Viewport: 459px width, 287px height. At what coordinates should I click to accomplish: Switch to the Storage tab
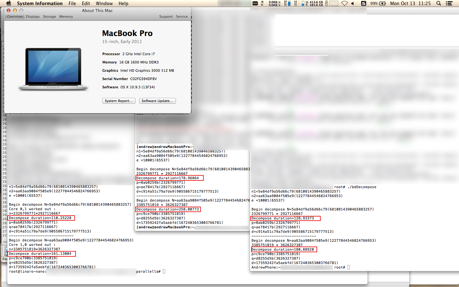coord(49,17)
